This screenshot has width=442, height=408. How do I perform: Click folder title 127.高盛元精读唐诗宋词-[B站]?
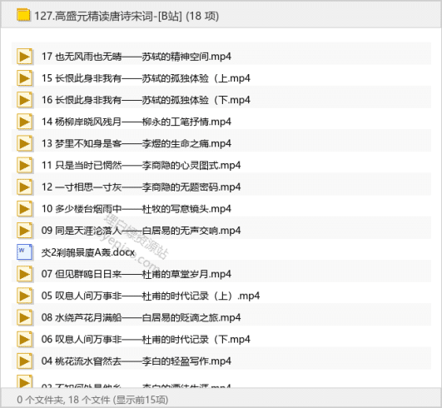[x=108, y=16]
